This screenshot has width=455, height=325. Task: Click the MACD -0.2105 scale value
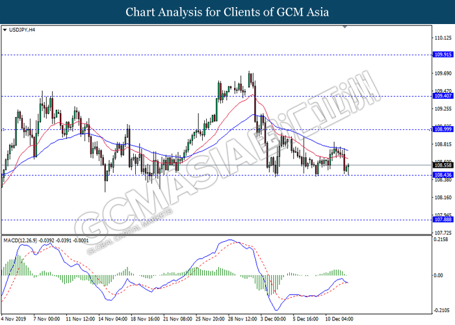[443, 311]
